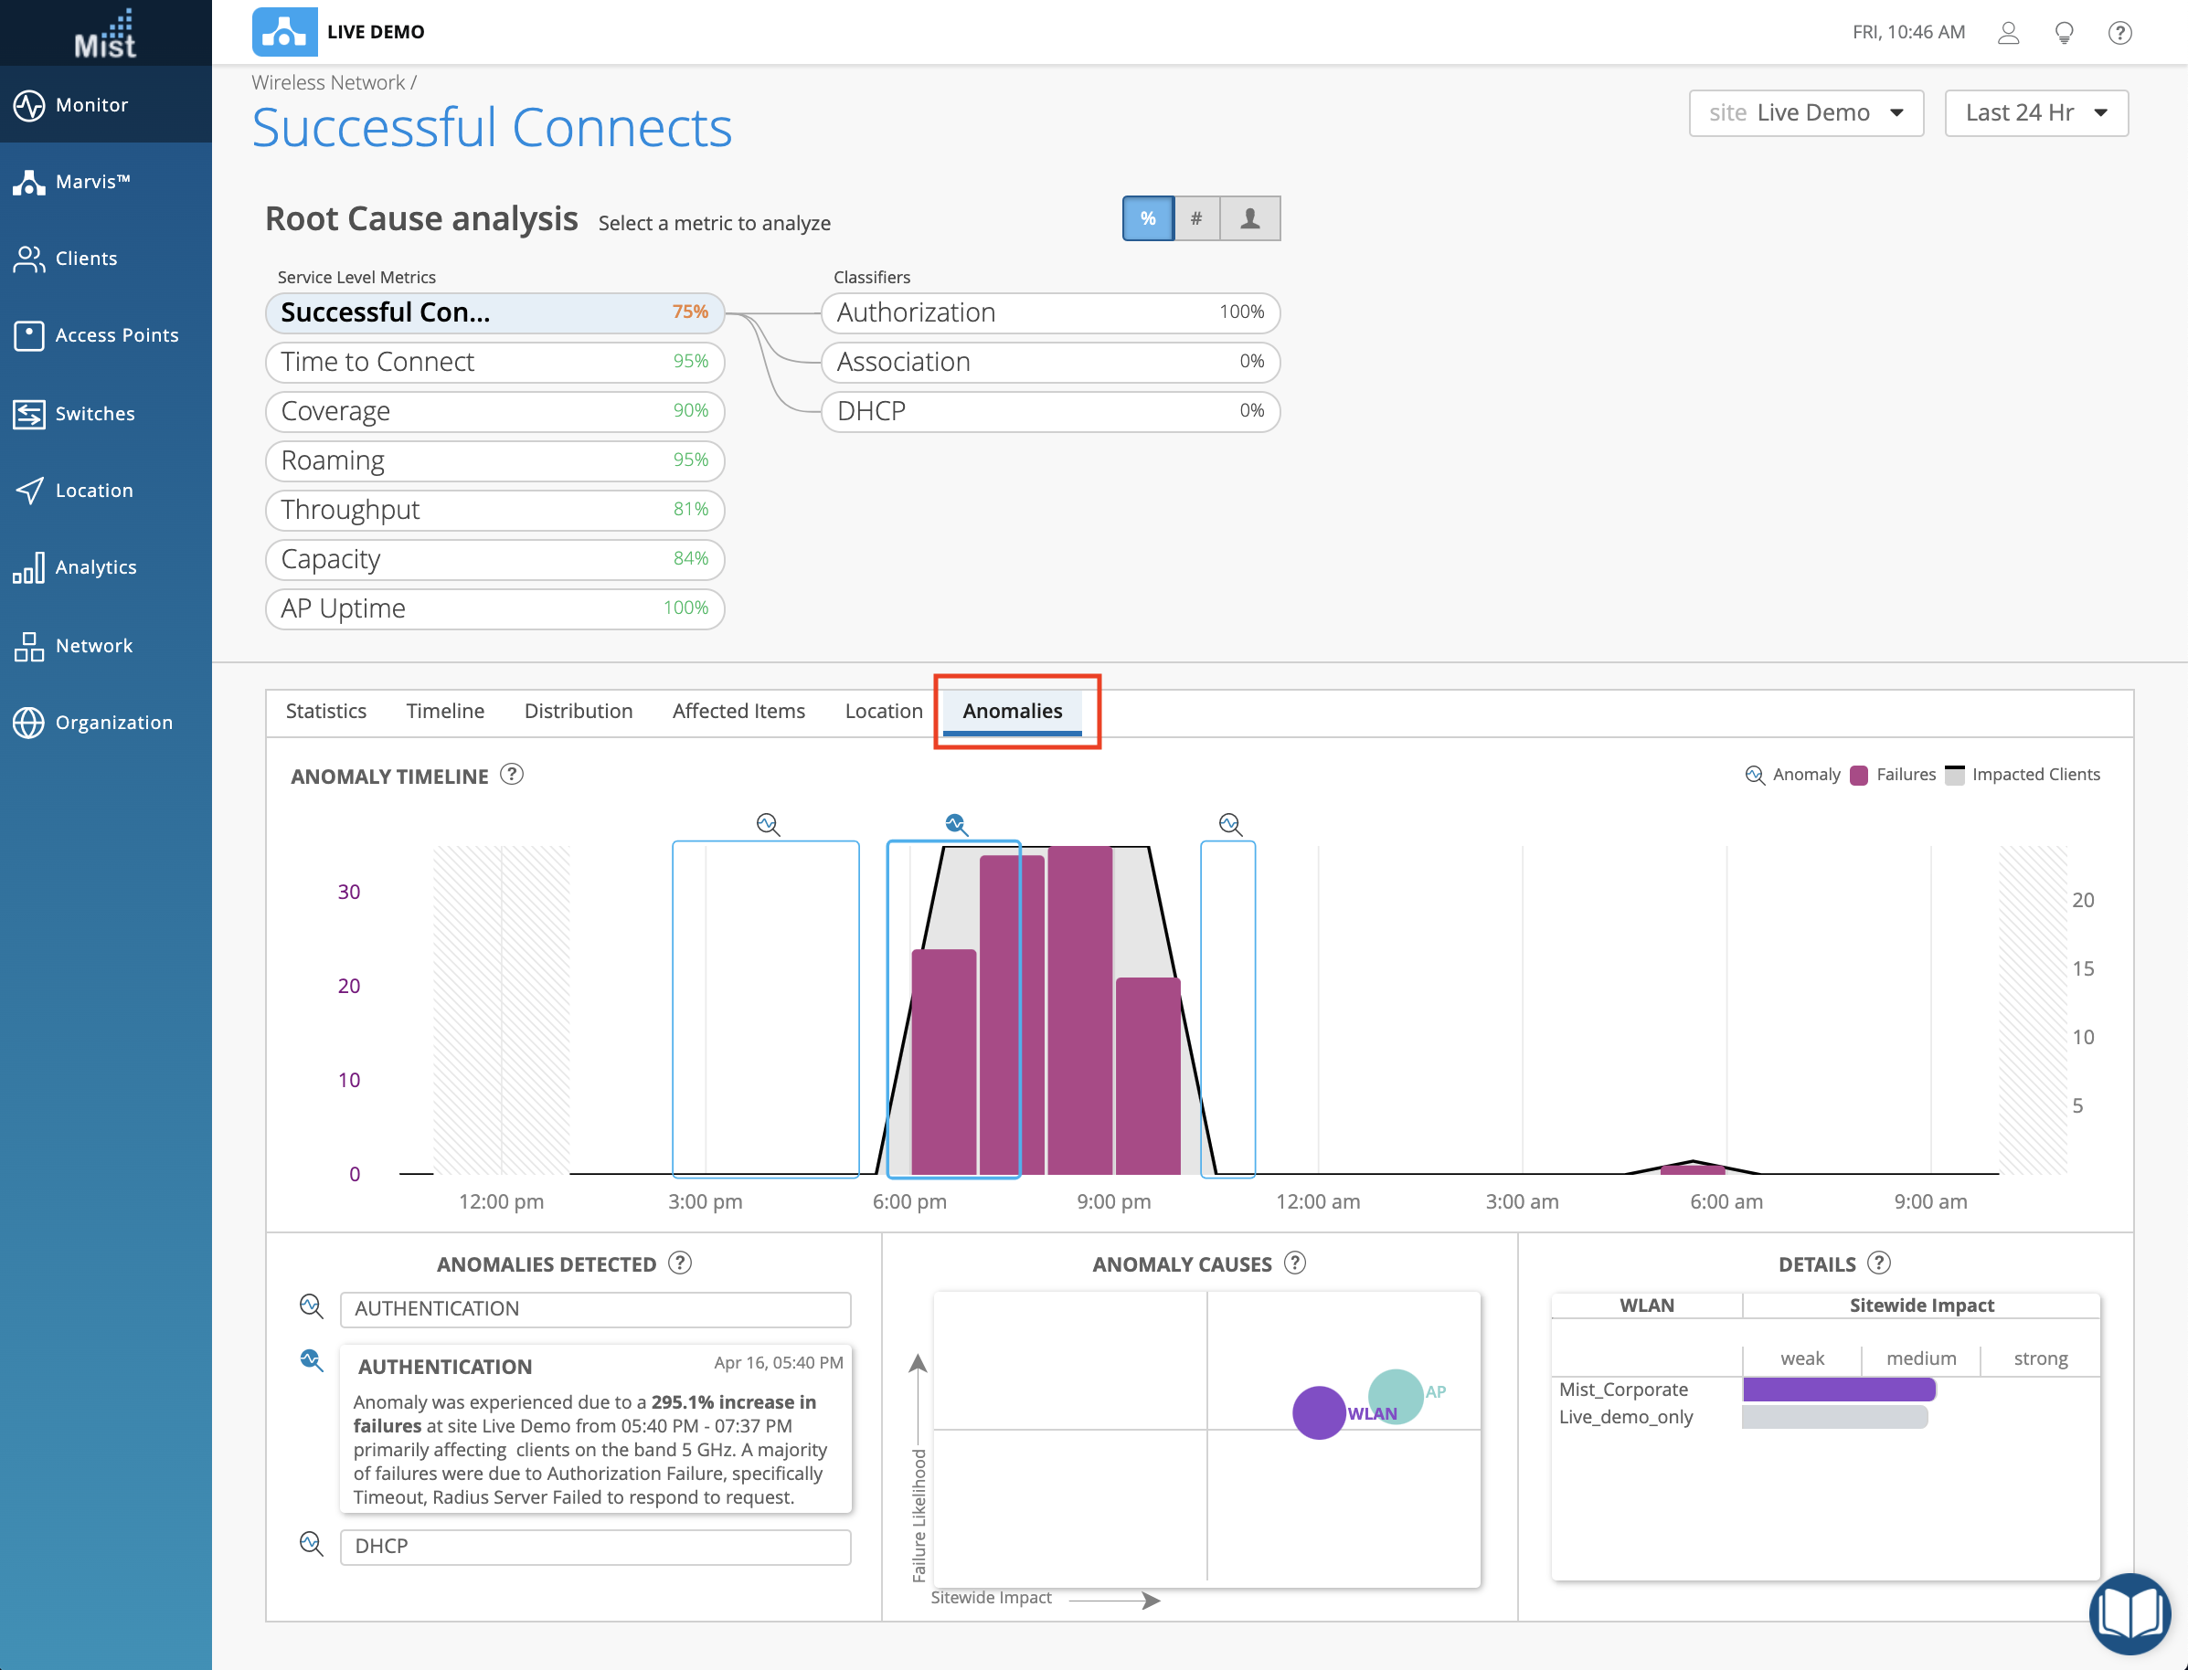The height and width of the screenshot is (1670, 2188).
Task: Click the Anomaly Timeline help icon
Action: (511, 775)
